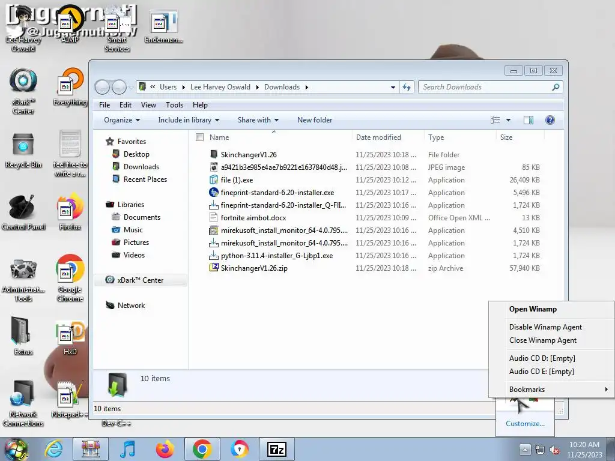The width and height of the screenshot is (615, 461).
Task: Open the Enderman desktop shortcut
Action: (163, 26)
